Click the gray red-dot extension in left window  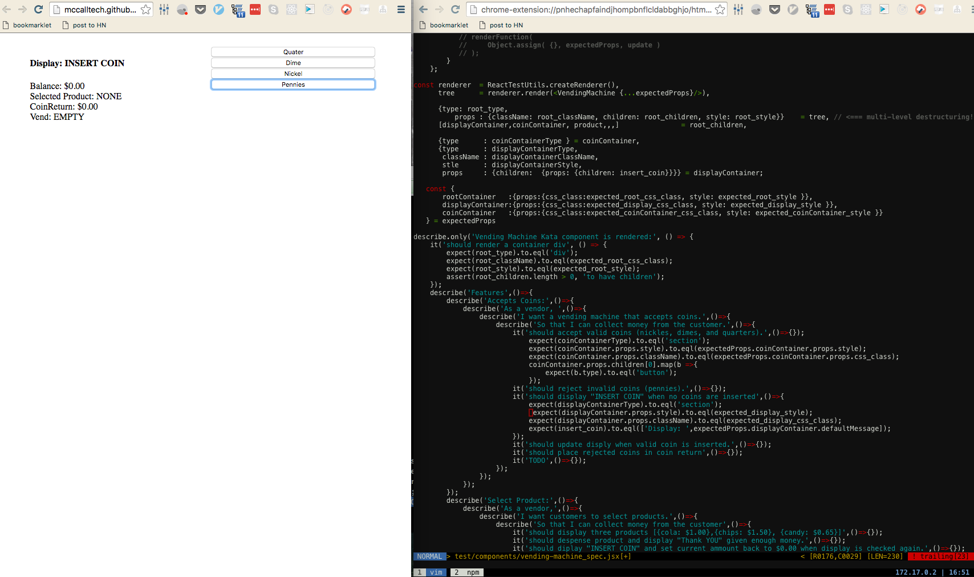[182, 9]
